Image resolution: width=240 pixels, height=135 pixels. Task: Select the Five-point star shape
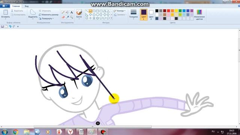pos(94,18)
